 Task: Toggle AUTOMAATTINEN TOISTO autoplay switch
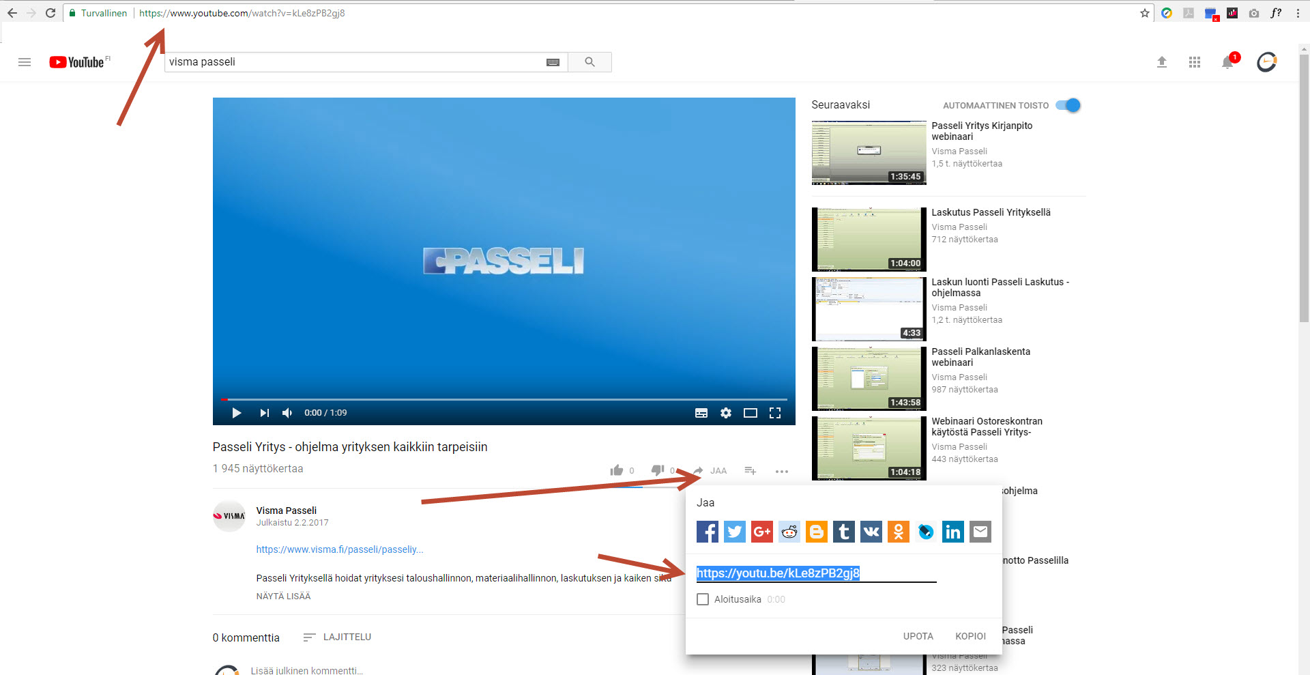click(1067, 105)
